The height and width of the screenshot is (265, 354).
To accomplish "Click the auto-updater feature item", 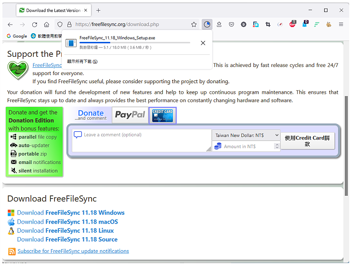I will 30,145.
